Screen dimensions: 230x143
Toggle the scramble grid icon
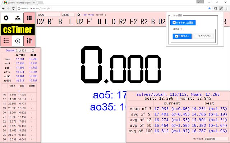(x=29, y=18)
